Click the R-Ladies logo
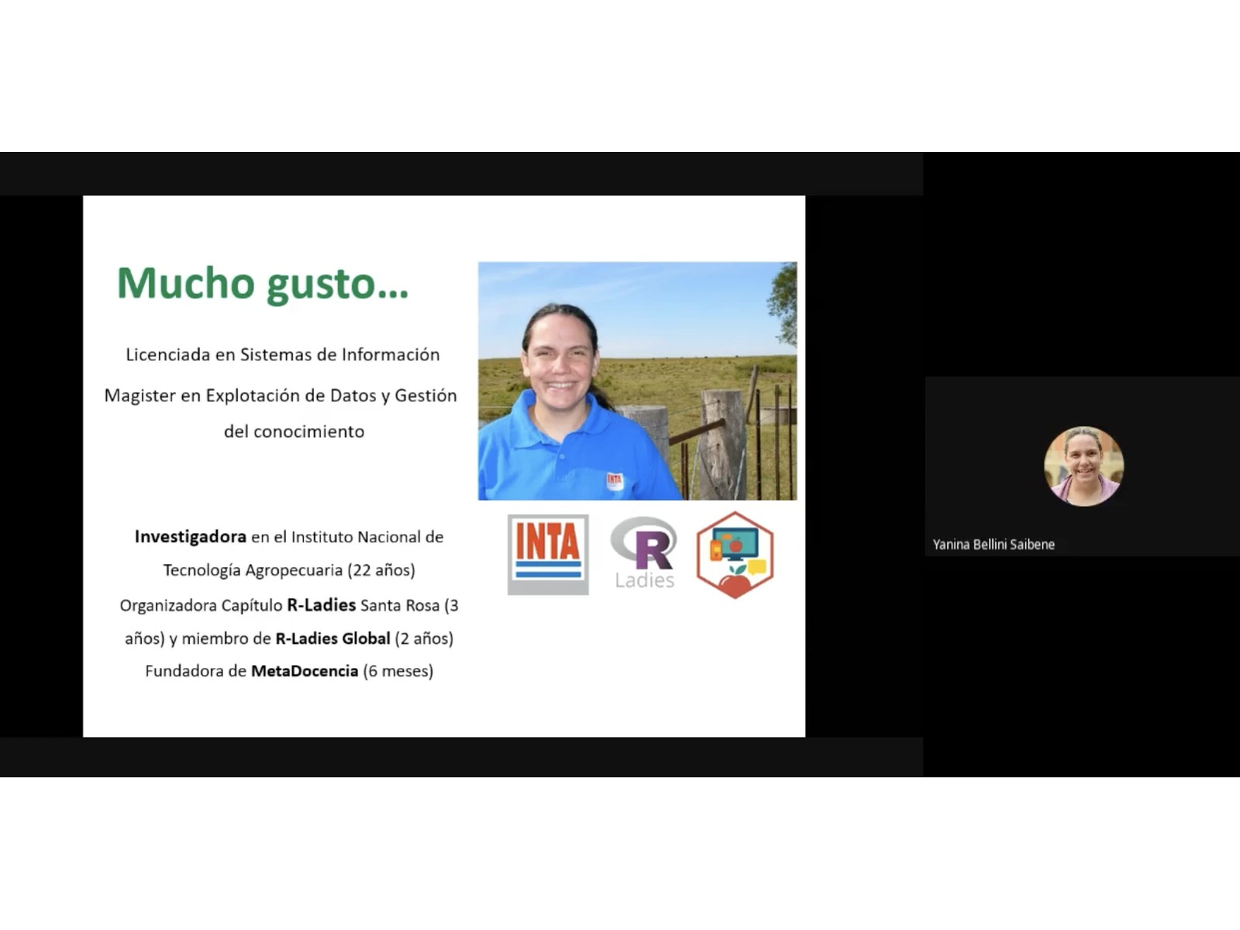Image resolution: width=1240 pixels, height=930 pixels. [644, 553]
